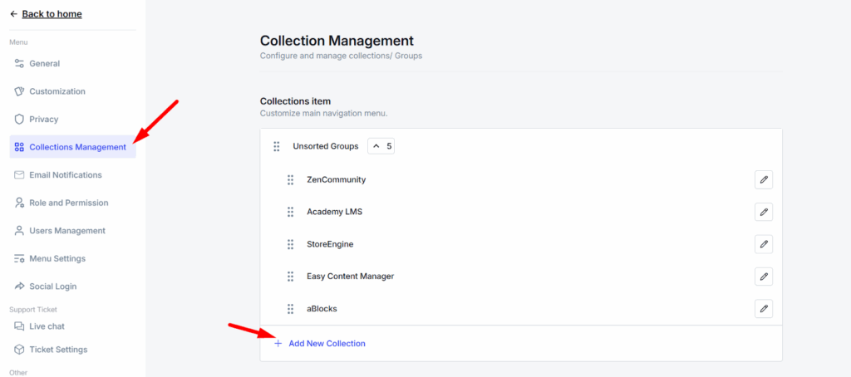Select Collections Management menu item
Image resolution: width=851 pixels, height=377 pixels.
point(73,147)
